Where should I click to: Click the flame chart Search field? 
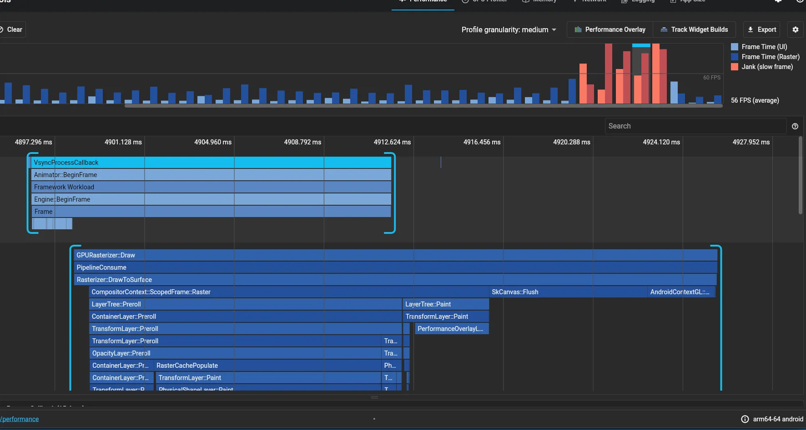click(695, 126)
